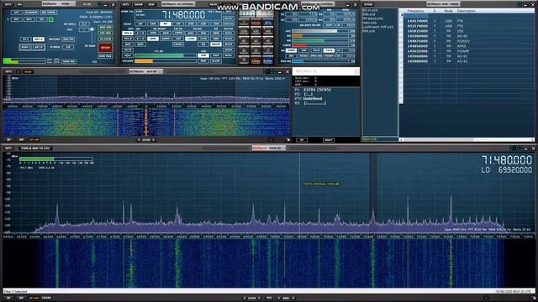Image resolution: width=538 pixels, height=302 pixels.
Task: Select the FM band.s1b memory bank
Action: tap(372, 18)
